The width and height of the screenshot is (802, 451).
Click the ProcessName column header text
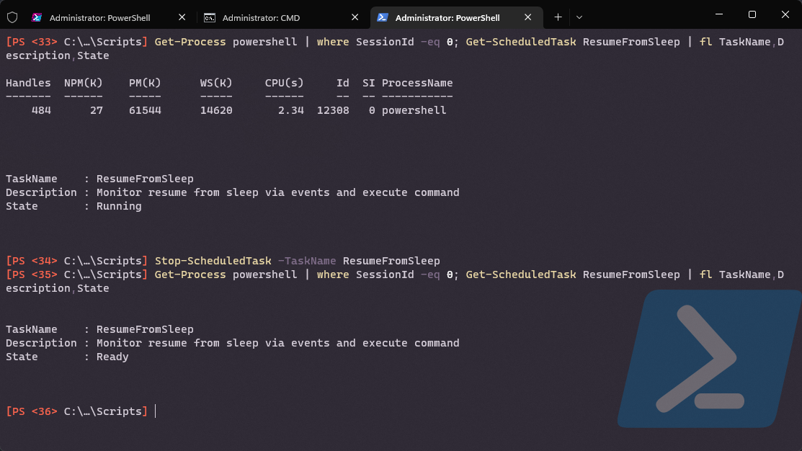418,82
